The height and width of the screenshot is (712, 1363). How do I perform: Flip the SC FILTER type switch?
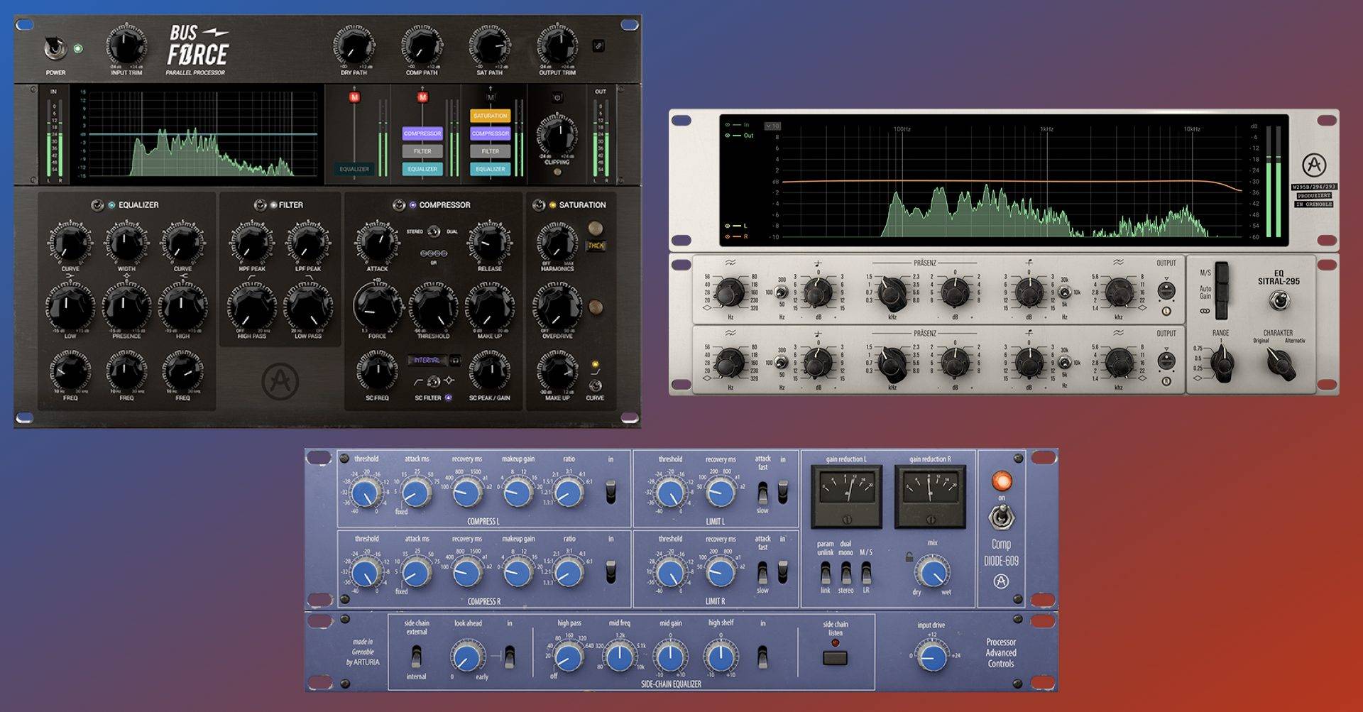click(433, 381)
